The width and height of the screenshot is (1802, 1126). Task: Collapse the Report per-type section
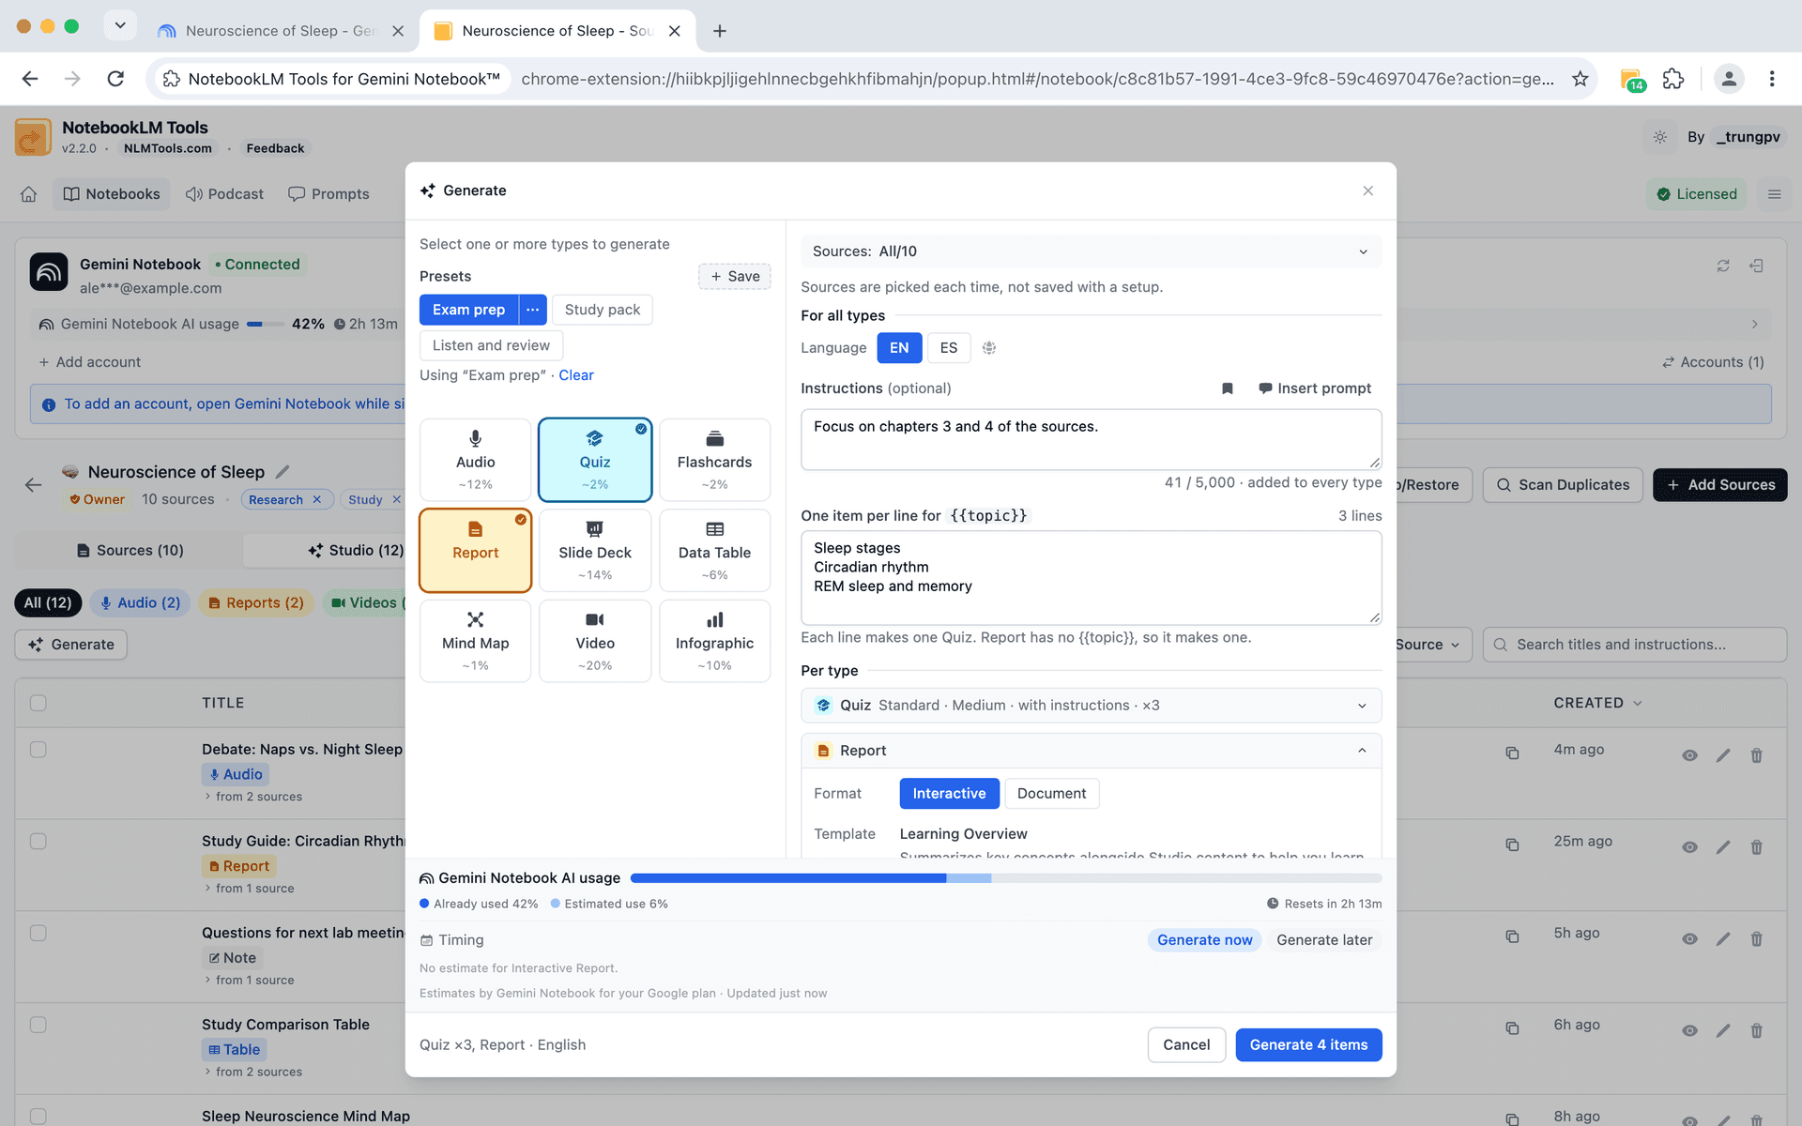[1091, 751]
